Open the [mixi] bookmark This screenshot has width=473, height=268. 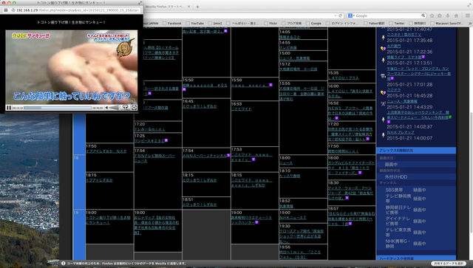215,23
